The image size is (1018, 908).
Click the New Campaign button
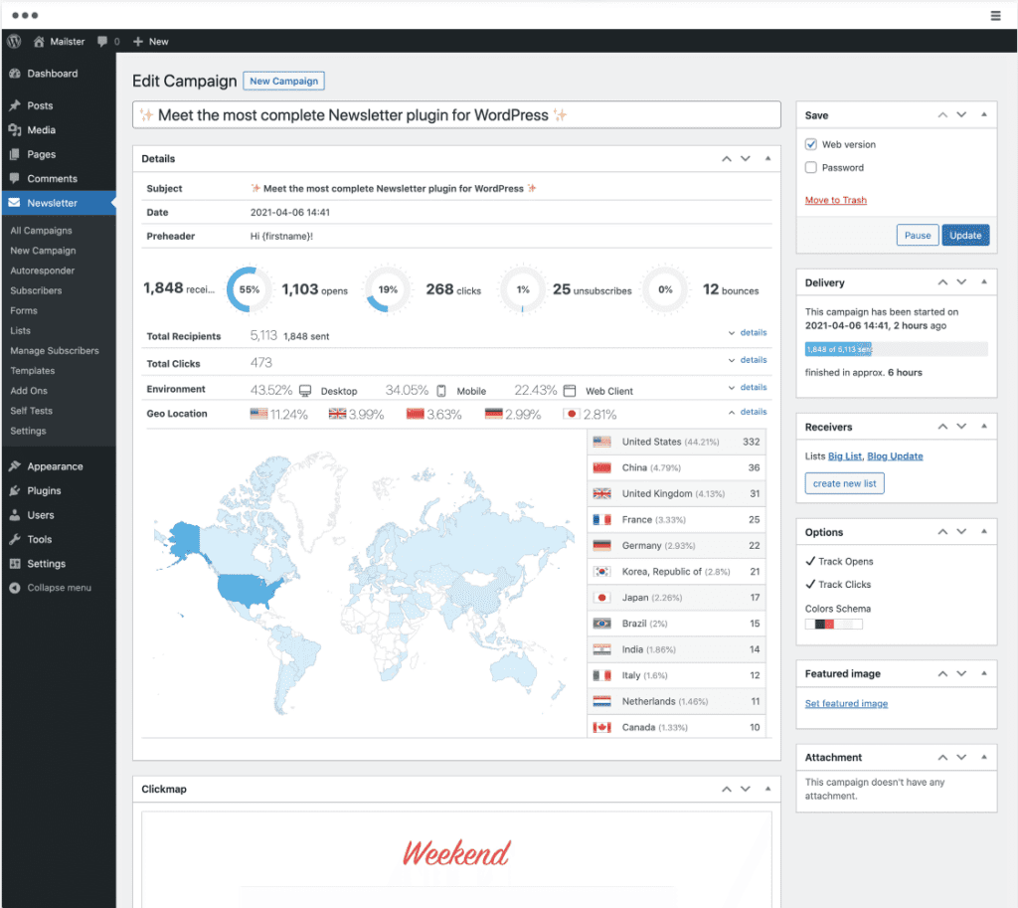pyautogui.click(x=283, y=82)
